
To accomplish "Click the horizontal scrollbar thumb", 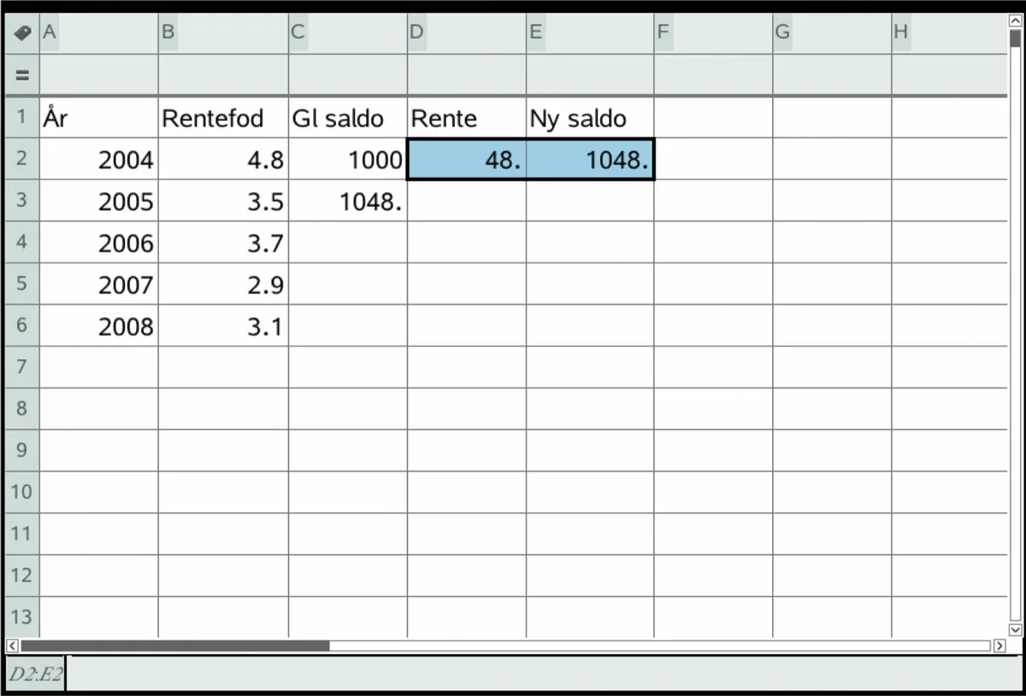I will tap(175, 646).
